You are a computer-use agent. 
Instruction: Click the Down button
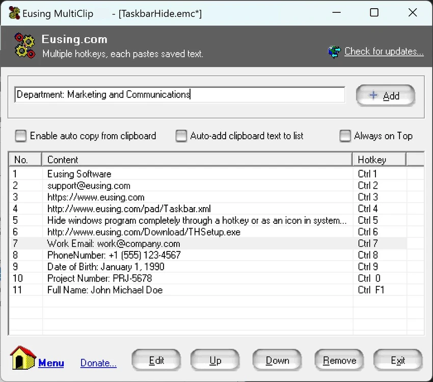pos(277,360)
